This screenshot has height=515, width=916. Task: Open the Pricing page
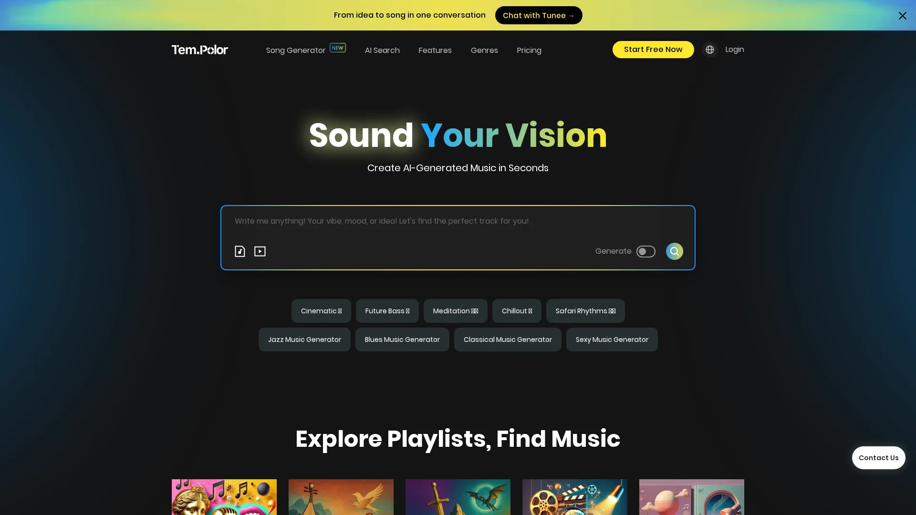coord(529,50)
